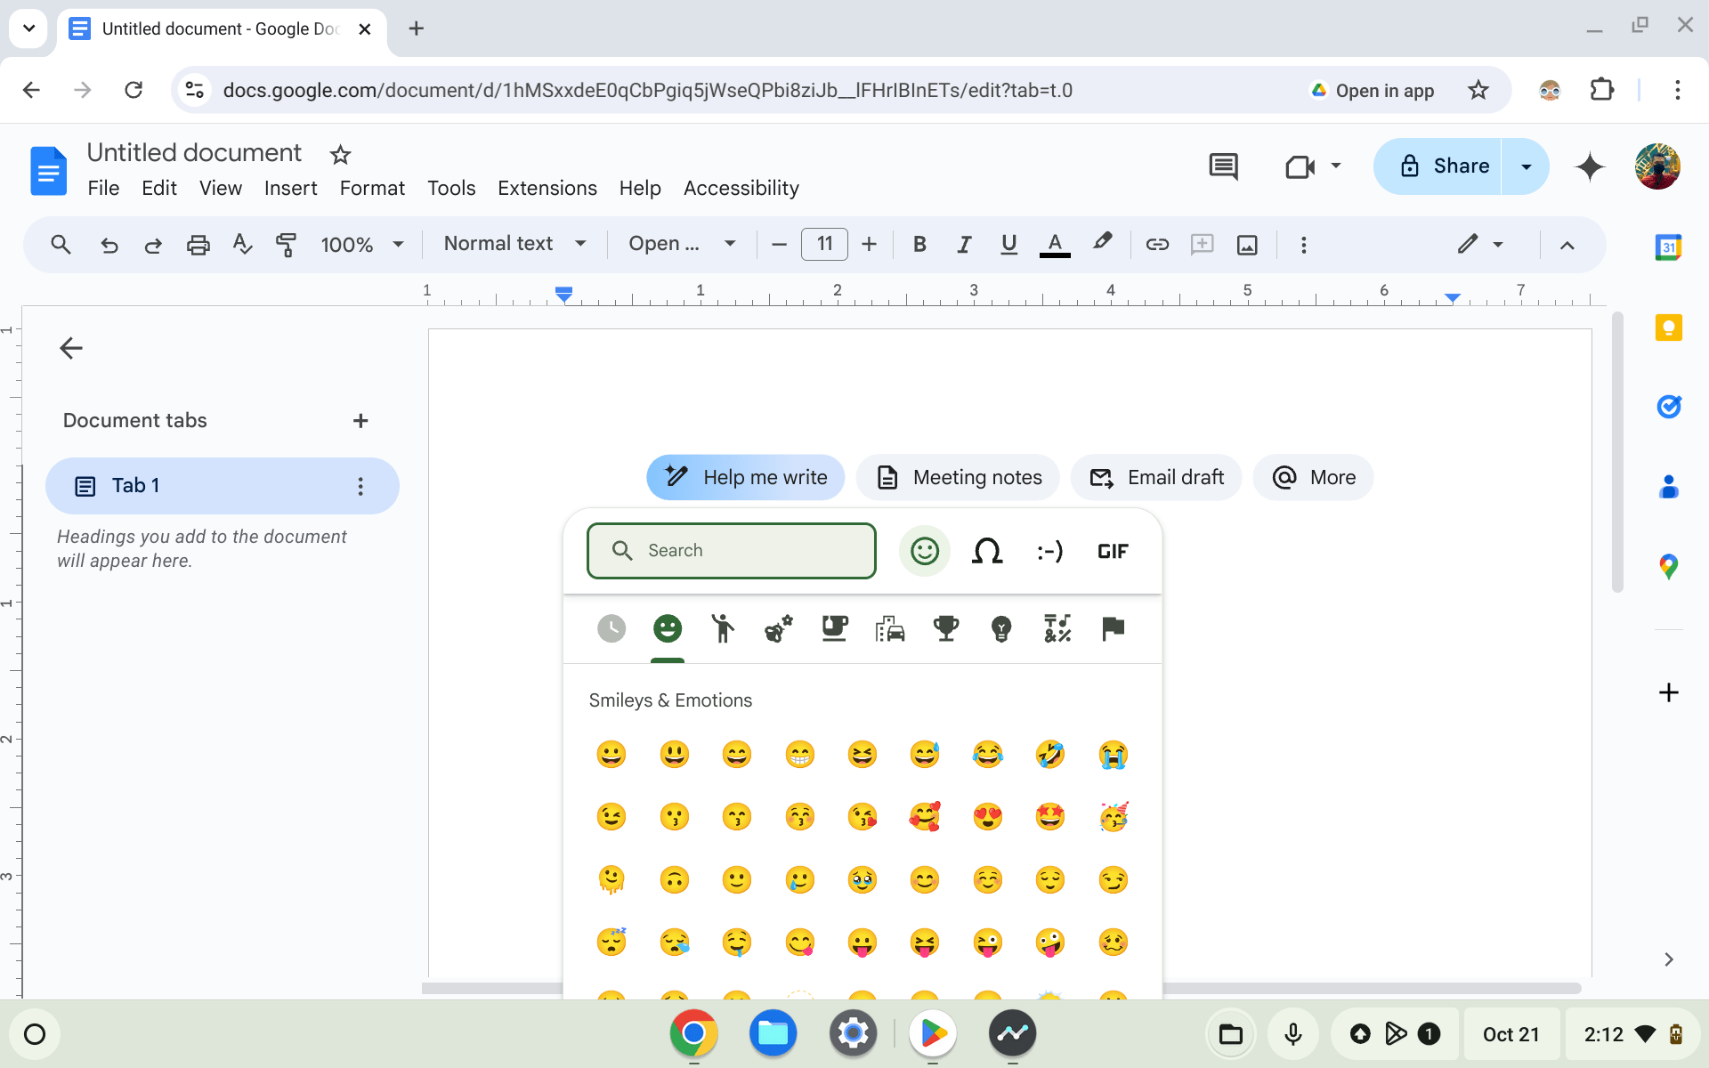Open the Insert menu
Viewport: 1709px width, 1068px height.
point(290,188)
